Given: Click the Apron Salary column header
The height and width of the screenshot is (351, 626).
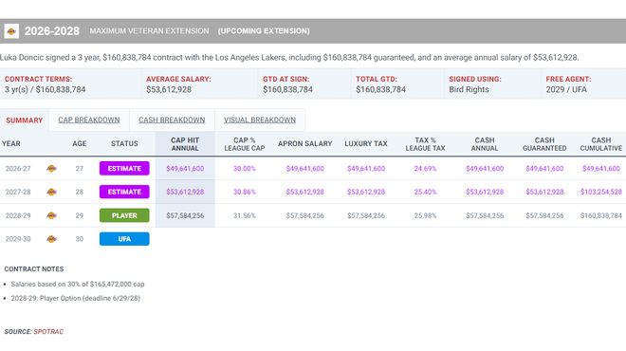Looking at the screenshot, I should click(x=305, y=144).
